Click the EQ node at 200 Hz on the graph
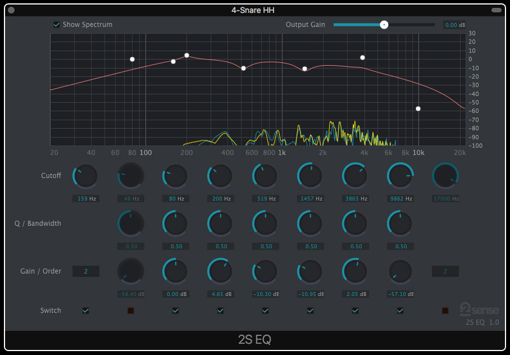Screen dimensions: 510x355 [x=186, y=55]
